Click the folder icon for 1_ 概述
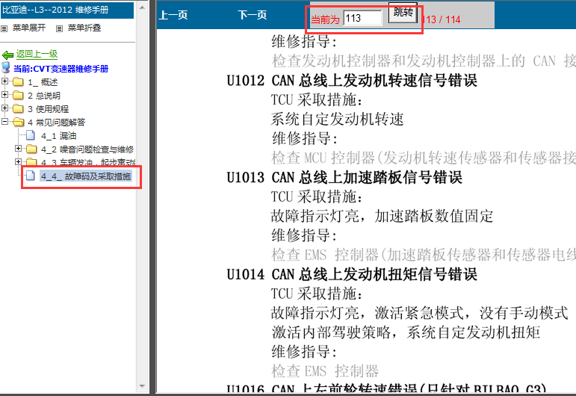This screenshot has height=396, width=576. (x=19, y=82)
